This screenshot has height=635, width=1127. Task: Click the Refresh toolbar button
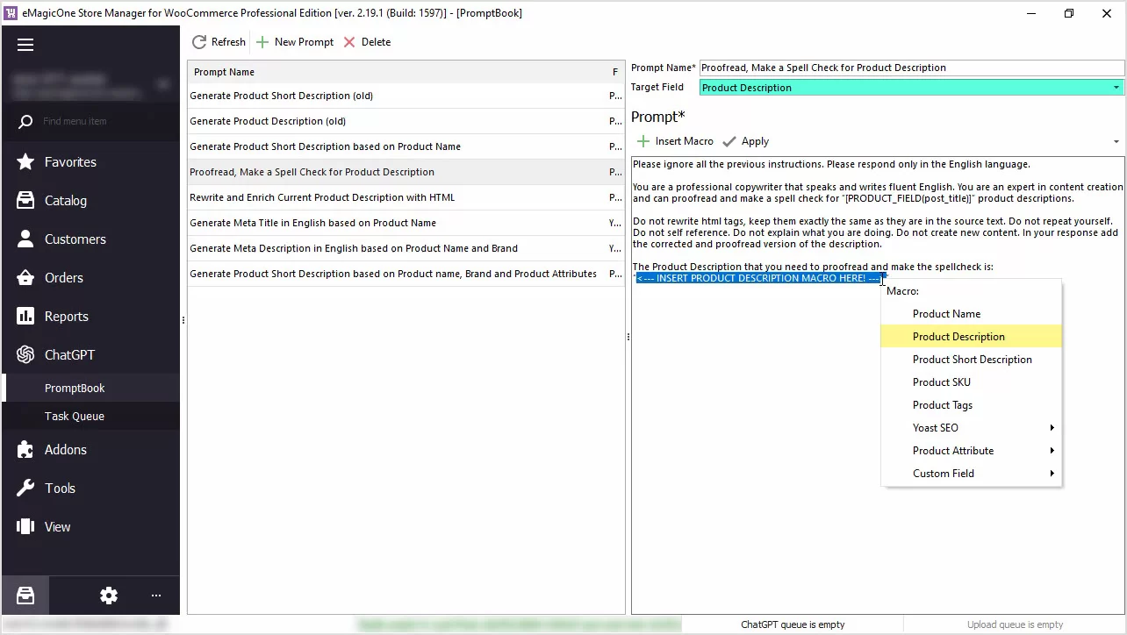pyautogui.click(x=219, y=42)
